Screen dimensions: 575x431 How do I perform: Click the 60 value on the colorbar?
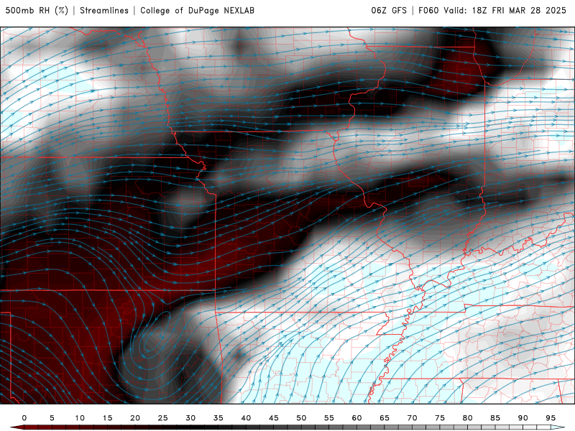coord(356,418)
